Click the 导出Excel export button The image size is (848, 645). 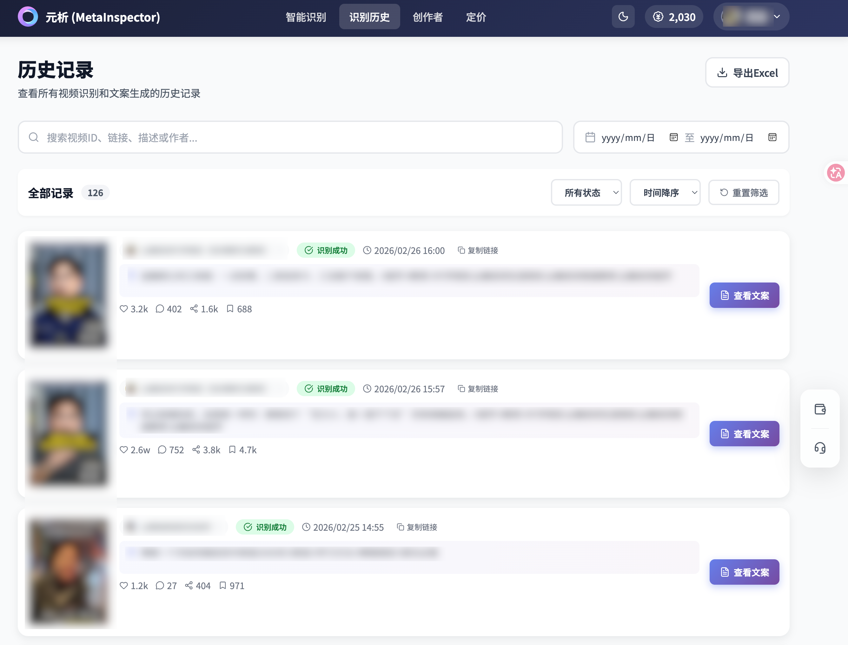pyautogui.click(x=747, y=73)
